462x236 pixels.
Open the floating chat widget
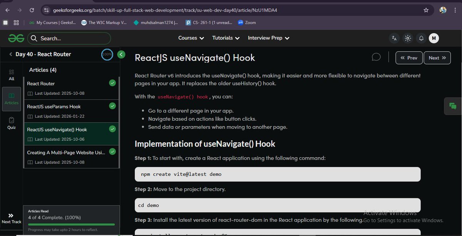(x=453, y=106)
